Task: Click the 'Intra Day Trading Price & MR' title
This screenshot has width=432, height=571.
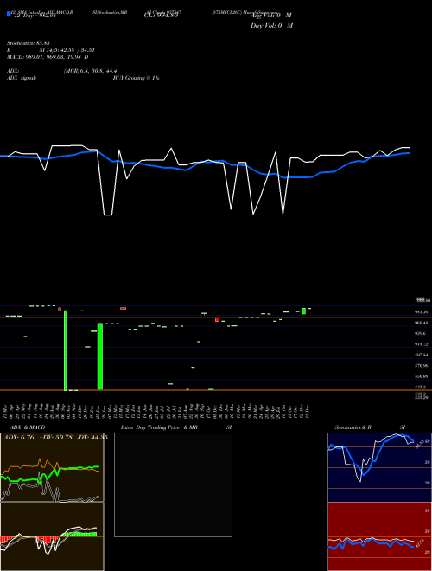Action: [159, 427]
